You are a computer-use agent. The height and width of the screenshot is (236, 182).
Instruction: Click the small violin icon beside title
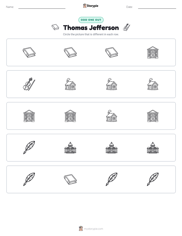126,27
